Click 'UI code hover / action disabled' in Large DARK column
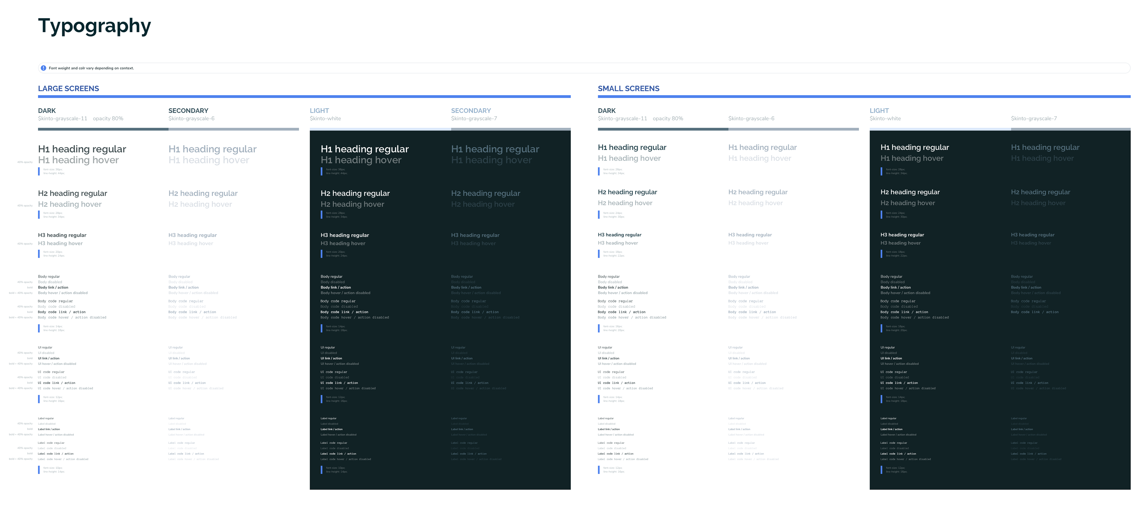 (x=65, y=389)
